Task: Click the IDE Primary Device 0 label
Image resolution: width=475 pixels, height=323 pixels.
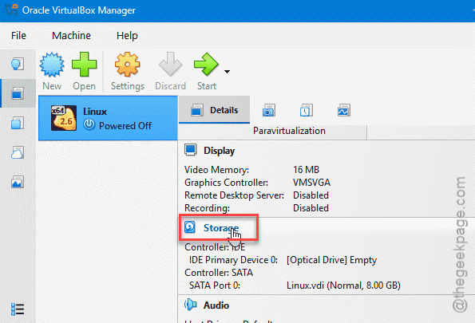Action: pyautogui.click(x=233, y=260)
